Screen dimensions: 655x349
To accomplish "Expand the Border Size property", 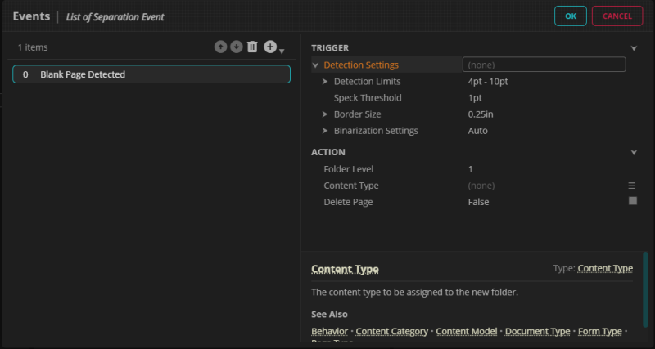I will point(325,114).
